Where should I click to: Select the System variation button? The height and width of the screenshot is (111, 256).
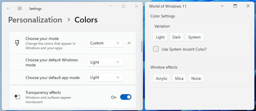(194, 37)
